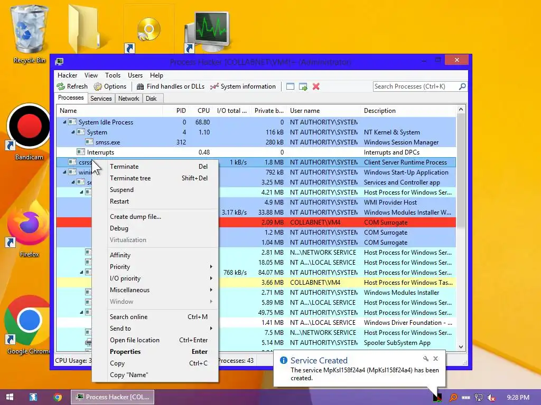Click the Refresh toolbar button
The width and height of the screenshot is (541, 405).
pyautogui.click(x=72, y=86)
